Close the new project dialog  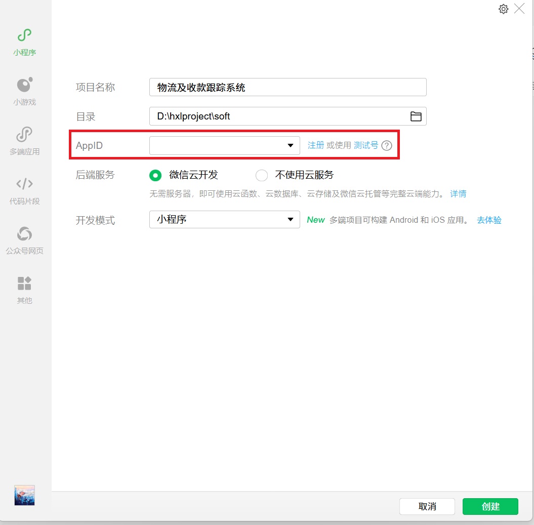coord(519,9)
